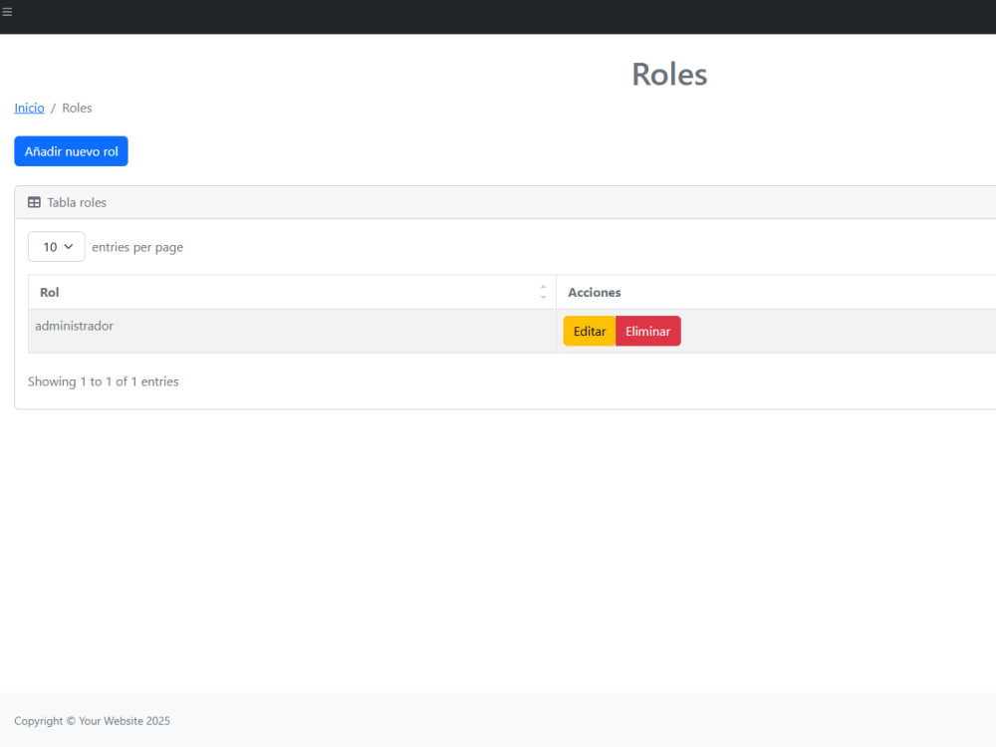Toggle the hamburger sidebar menu icon
The height and width of the screenshot is (747, 996).
click(x=7, y=12)
